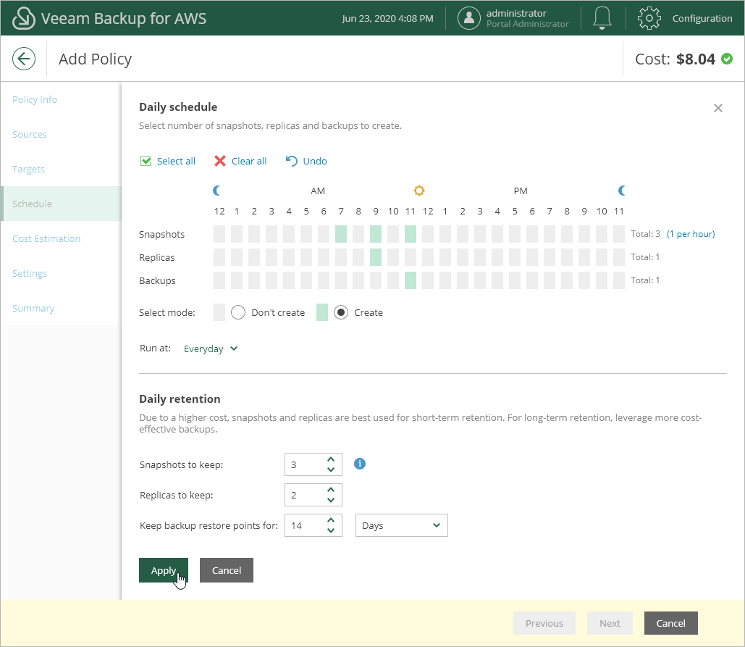Click the left moon icon above 12 AM
The width and height of the screenshot is (745, 647).
point(216,191)
